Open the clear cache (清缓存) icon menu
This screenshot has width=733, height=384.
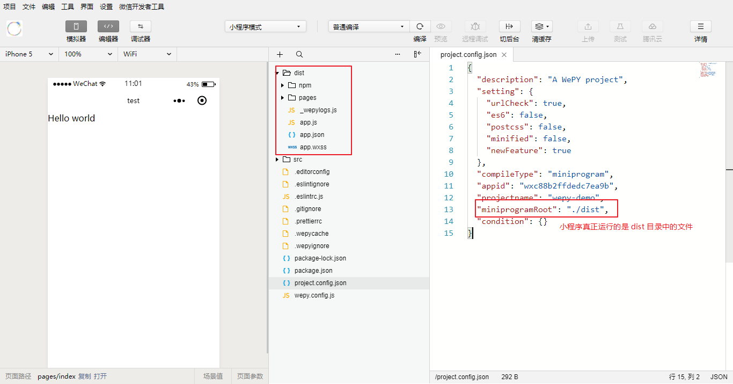(x=541, y=26)
